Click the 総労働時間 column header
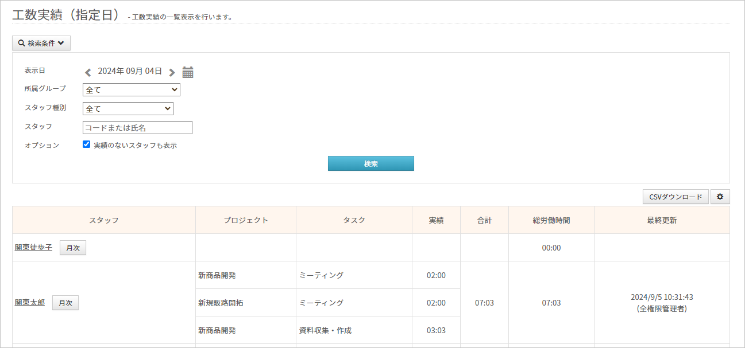Viewport: 745px width, 348px height. coord(551,220)
